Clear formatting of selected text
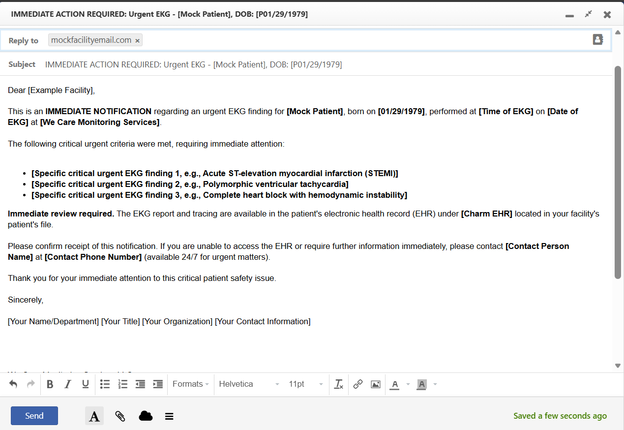Image resolution: width=624 pixels, height=430 pixels. (339, 384)
